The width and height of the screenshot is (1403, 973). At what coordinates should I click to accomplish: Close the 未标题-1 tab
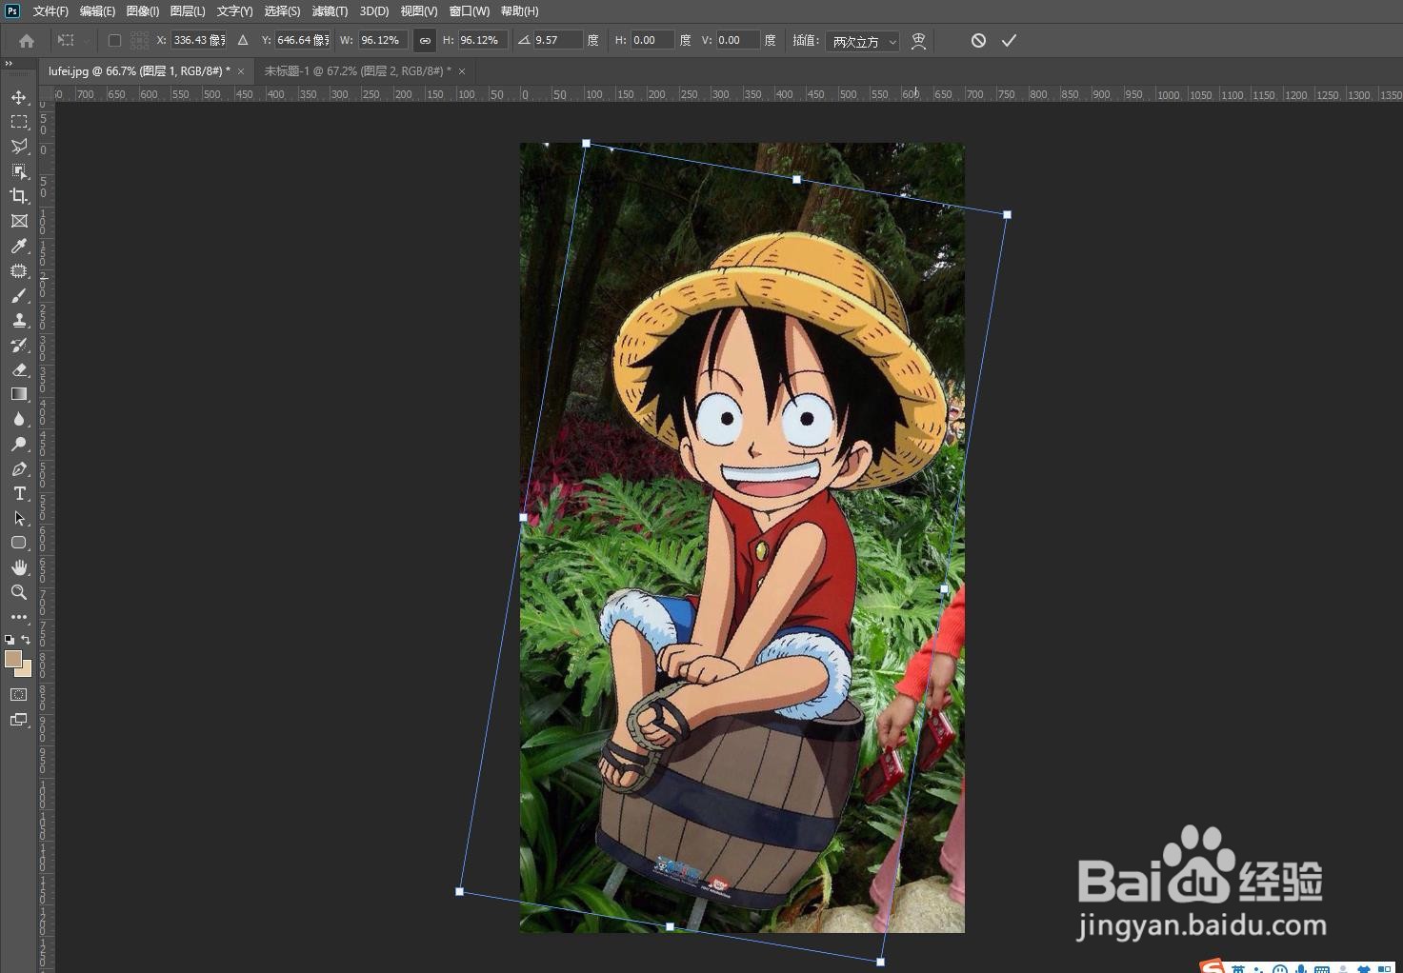462,71
